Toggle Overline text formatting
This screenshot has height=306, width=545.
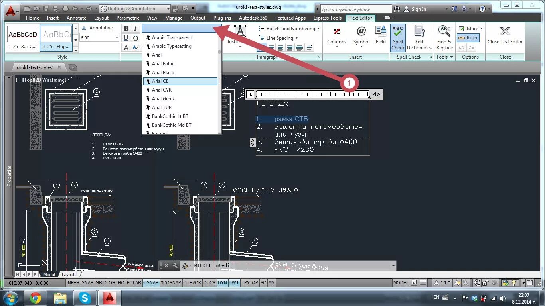click(136, 38)
